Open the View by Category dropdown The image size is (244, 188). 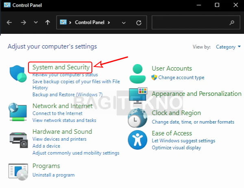(x=228, y=47)
